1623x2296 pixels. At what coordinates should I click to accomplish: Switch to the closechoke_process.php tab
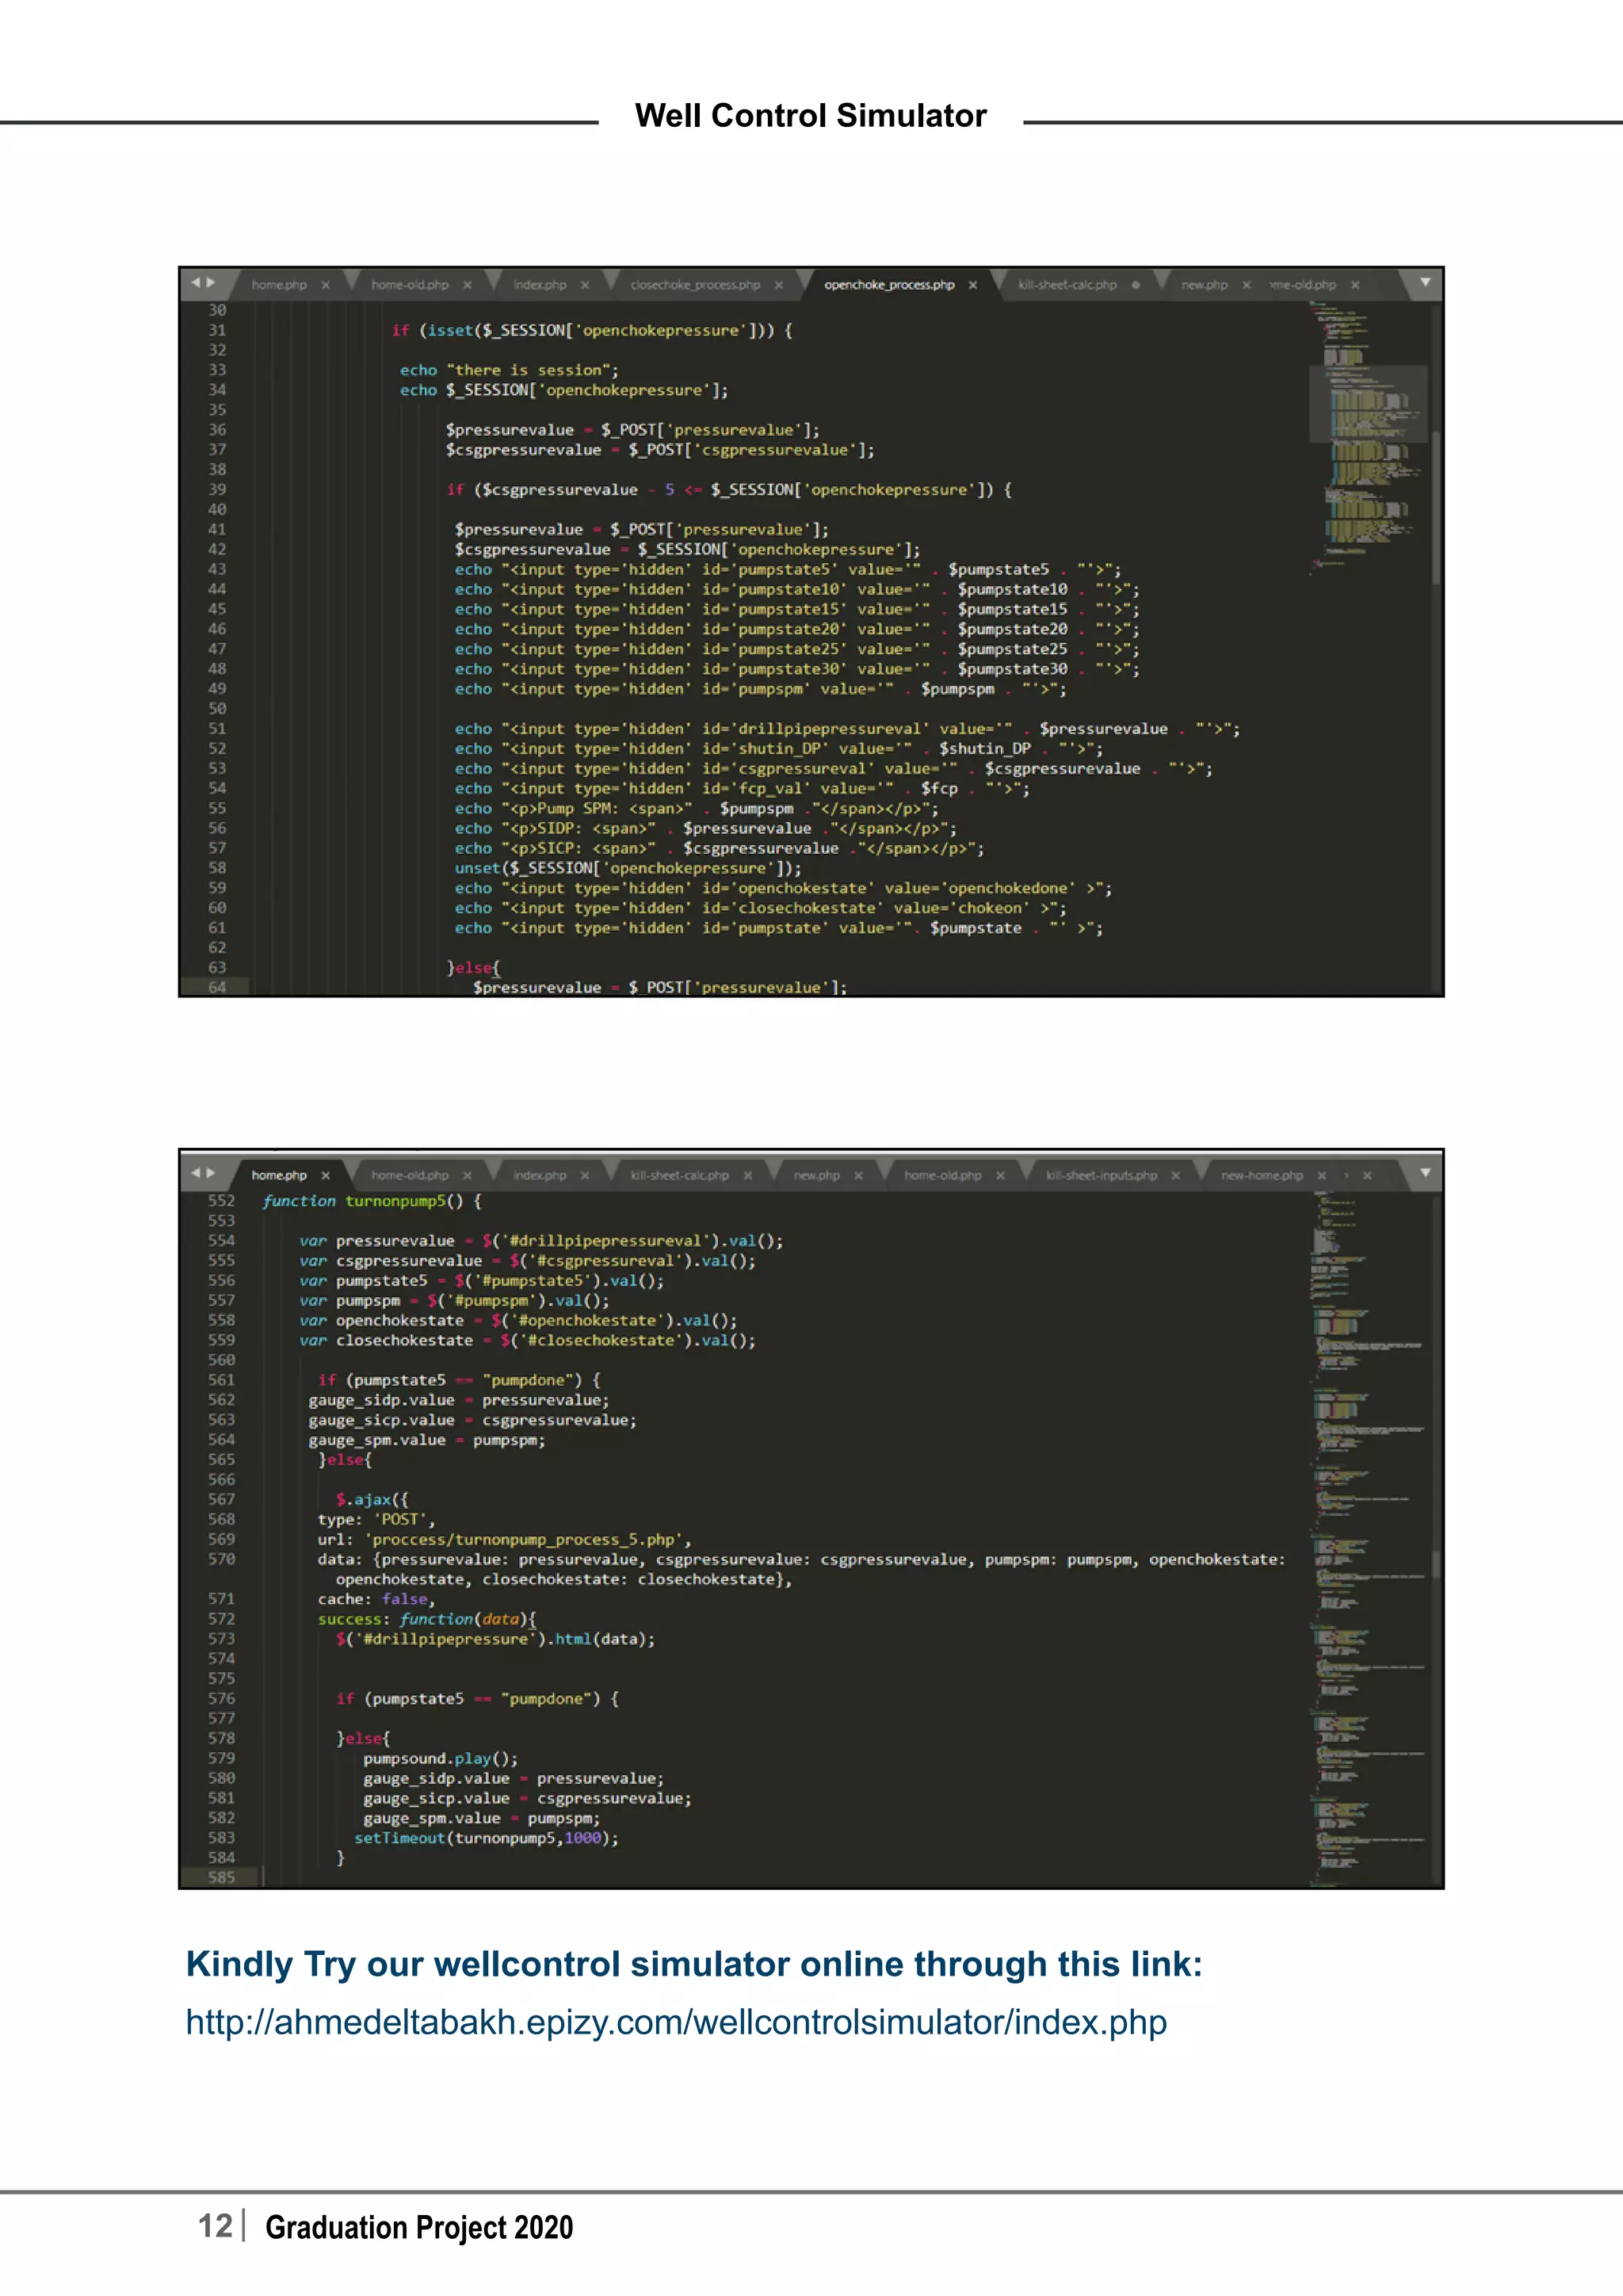click(x=694, y=285)
